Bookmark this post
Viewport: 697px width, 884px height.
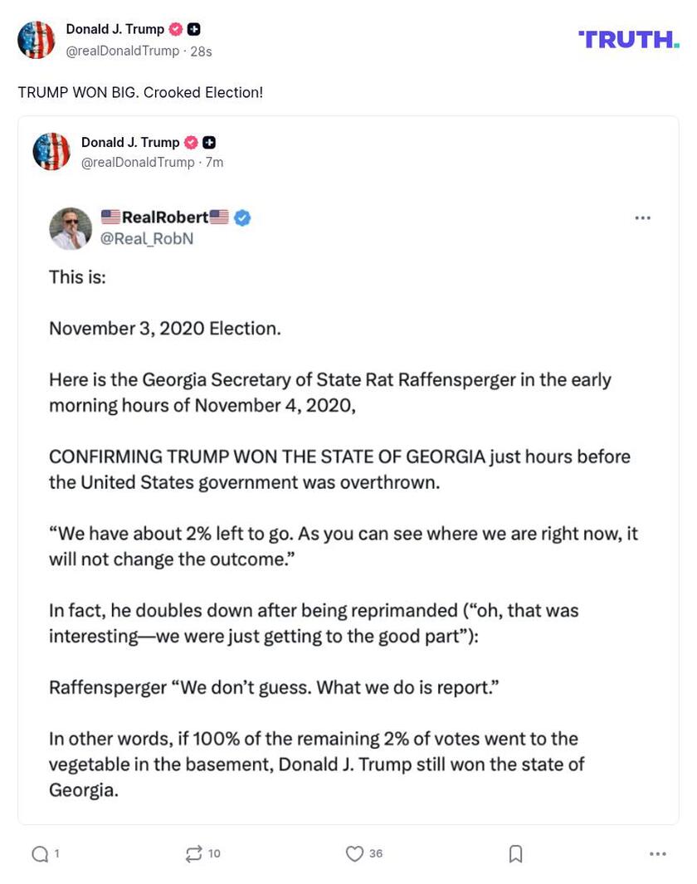pyautogui.click(x=515, y=854)
